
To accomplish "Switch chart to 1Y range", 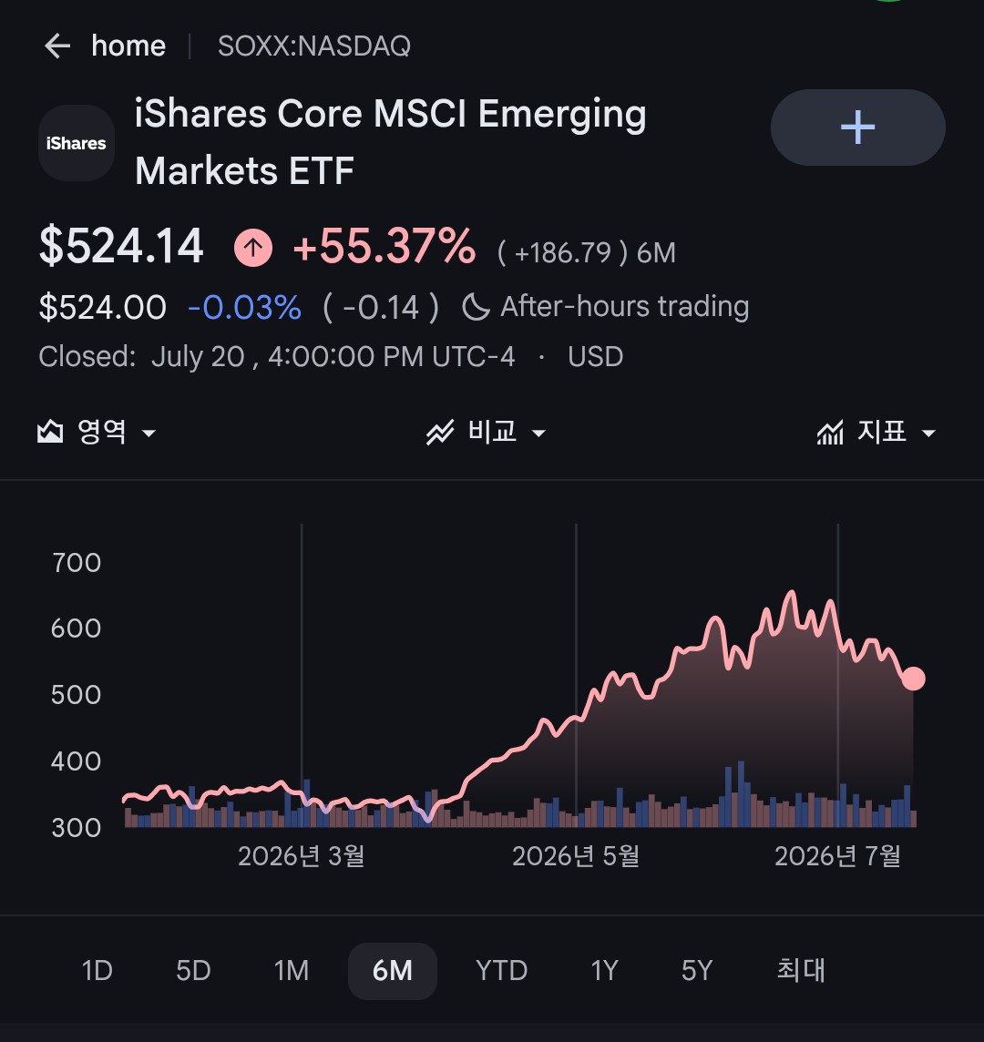I will pyautogui.click(x=604, y=971).
